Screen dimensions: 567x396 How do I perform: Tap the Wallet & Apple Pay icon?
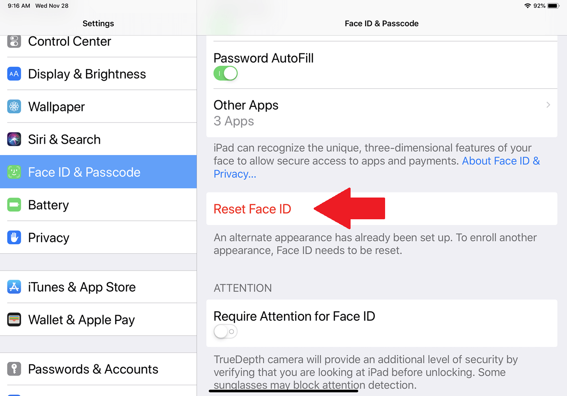pyautogui.click(x=14, y=320)
